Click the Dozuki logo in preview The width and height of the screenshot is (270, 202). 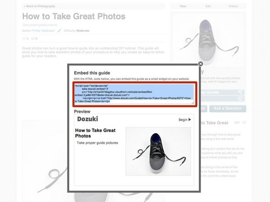[88, 119]
